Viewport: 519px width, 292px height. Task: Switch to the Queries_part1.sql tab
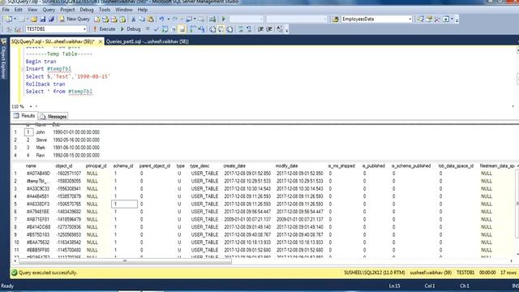coord(148,41)
